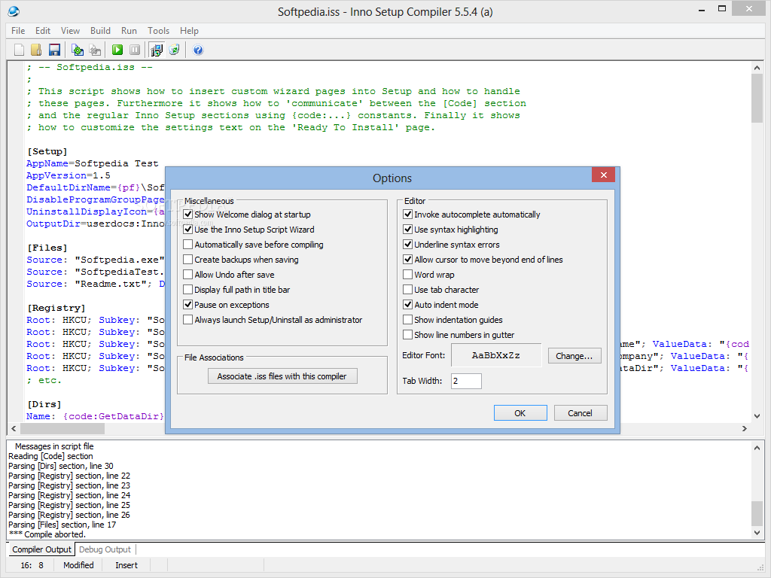This screenshot has width=771, height=578.
Task: Click the '*** Compile aborted.' message line
Action: click(x=47, y=534)
